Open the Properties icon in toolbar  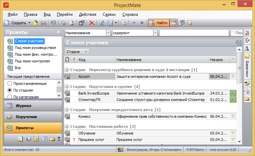click(82, 23)
